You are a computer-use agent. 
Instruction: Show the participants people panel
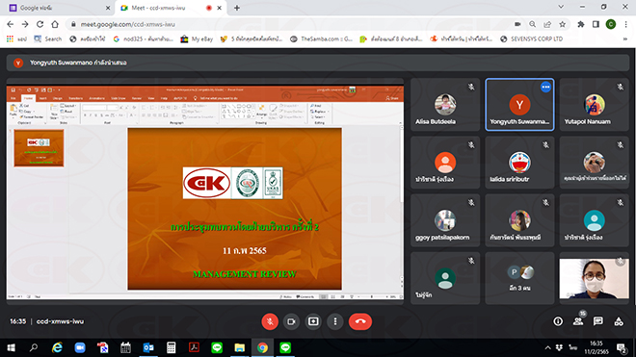click(x=578, y=321)
